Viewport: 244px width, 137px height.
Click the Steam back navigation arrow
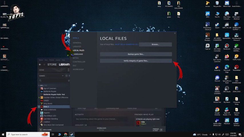(x=40, y=65)
